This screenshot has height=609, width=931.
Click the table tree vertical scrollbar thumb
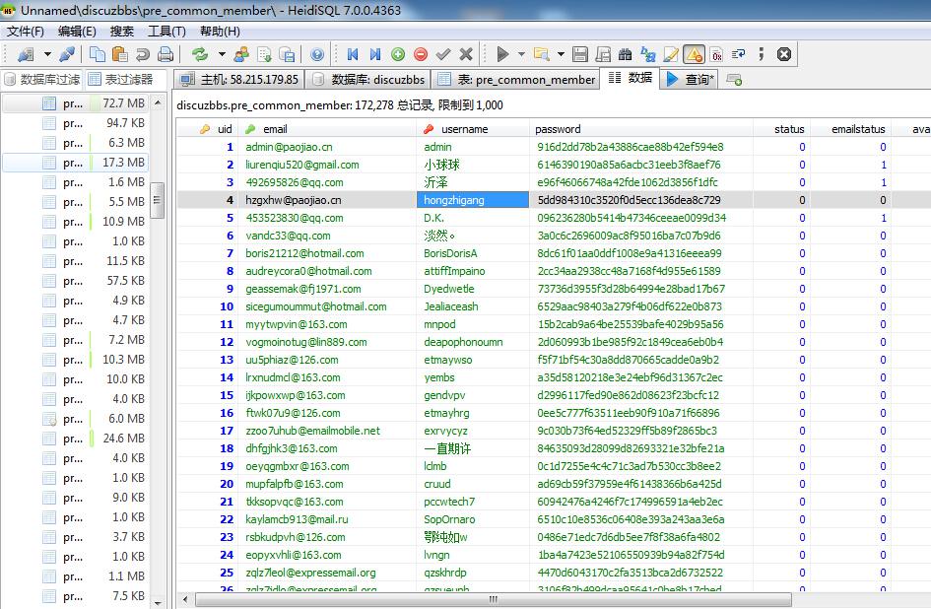tap(158, 200)
